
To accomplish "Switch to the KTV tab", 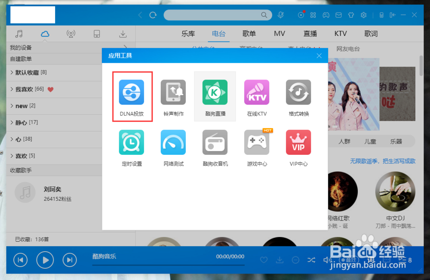I will (341, 34).
